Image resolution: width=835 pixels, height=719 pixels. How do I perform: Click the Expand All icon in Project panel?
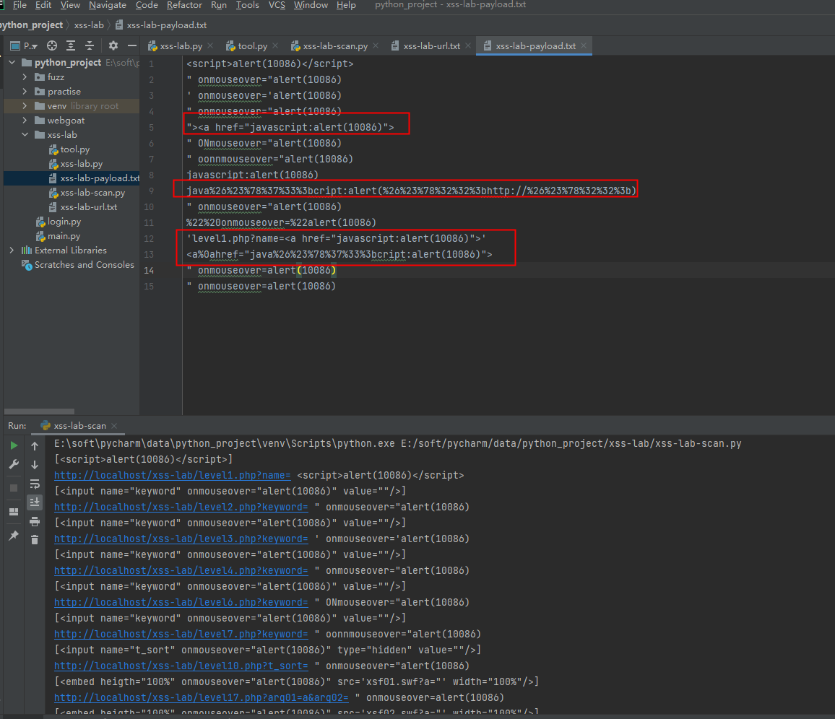tap(71, 45)
